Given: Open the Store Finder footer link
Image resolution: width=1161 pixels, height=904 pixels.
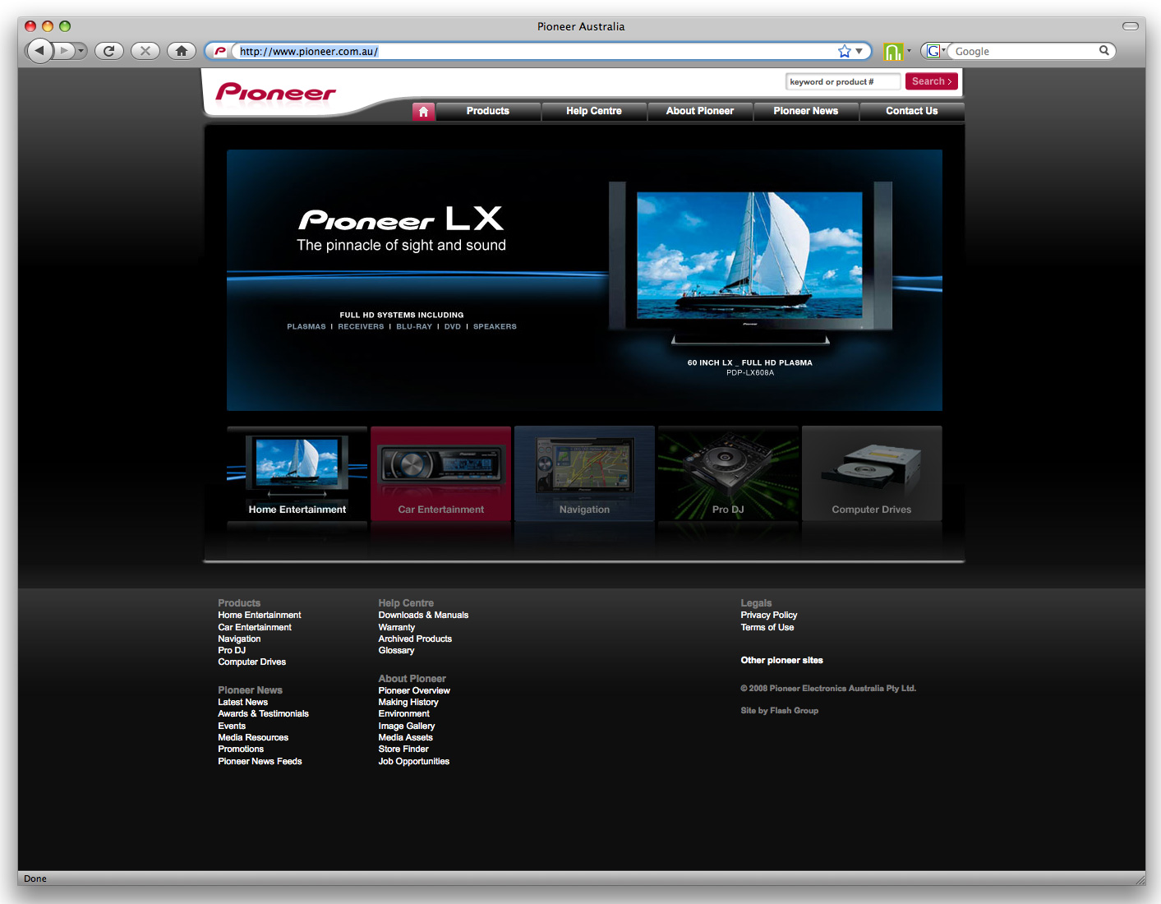Looking at the screenshot, I should pyautogui.click(x=403, y=749).
